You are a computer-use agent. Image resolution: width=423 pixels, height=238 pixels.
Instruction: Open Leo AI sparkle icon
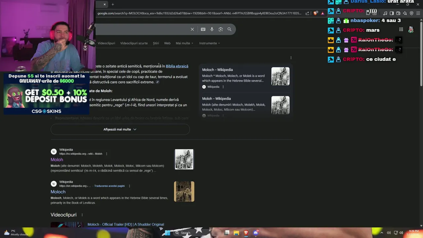(405, 13)
